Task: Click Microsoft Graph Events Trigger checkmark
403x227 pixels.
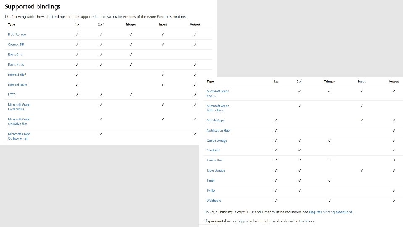Action: coord(329,91)
